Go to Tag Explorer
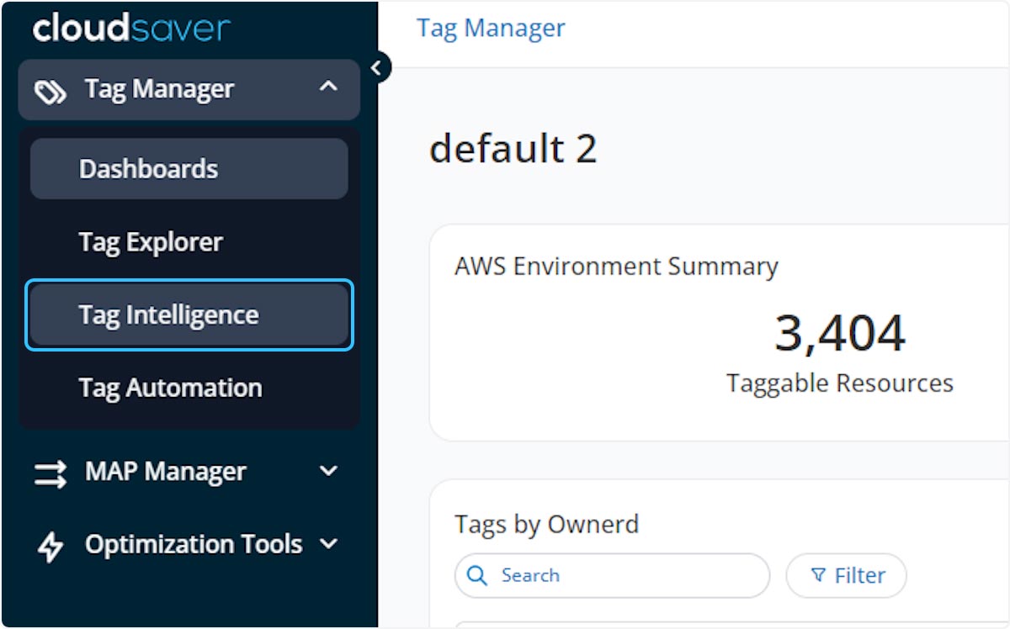The width and height of the screenshot is (1010, 629). [x=151, y=242]
